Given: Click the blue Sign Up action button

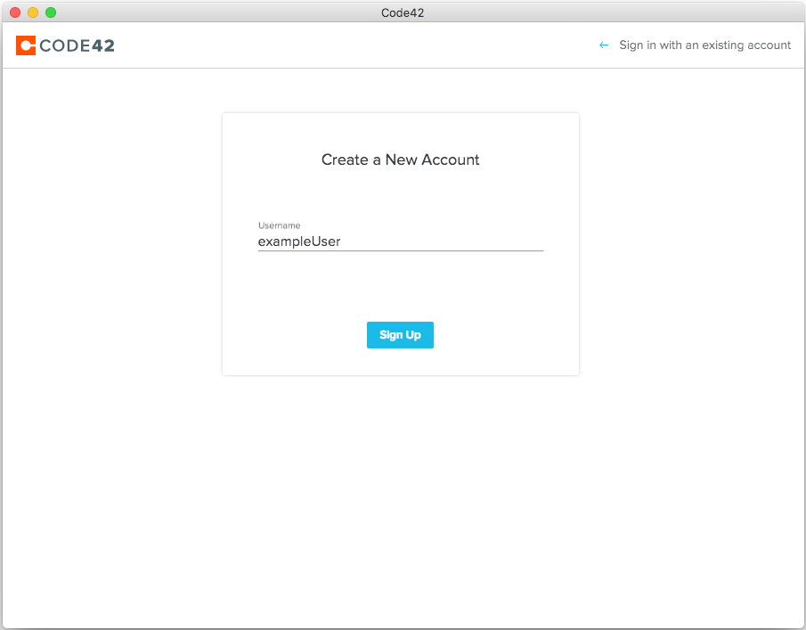Looking at the screenshot, I should click(x=400, y=334).
